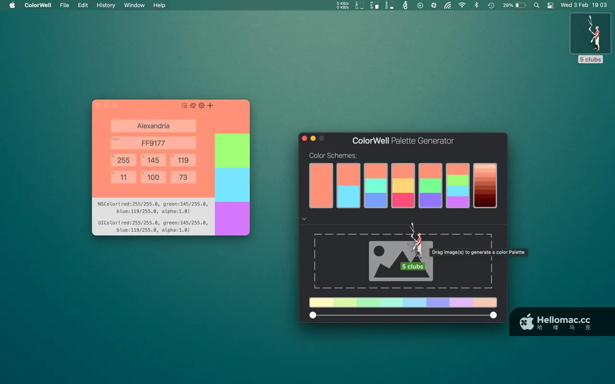Click the CPU usage menu bar indicator

(359, 5)
